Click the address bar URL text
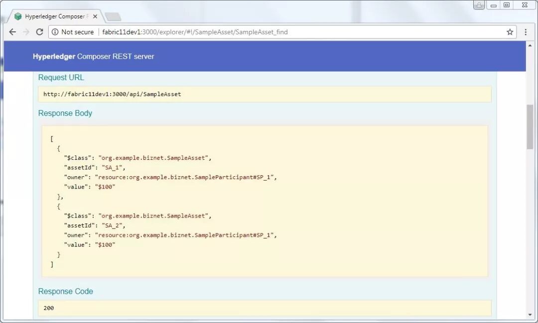 (x=195, y=32)
